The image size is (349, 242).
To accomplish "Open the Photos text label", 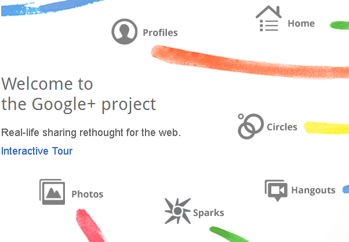I will [x=87, y=194].
